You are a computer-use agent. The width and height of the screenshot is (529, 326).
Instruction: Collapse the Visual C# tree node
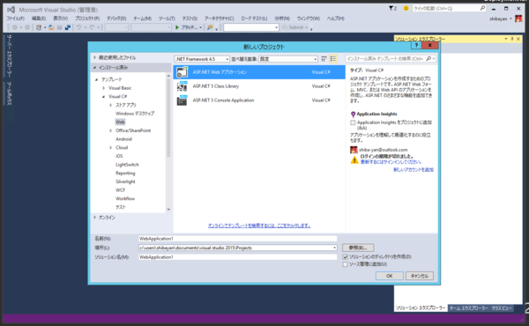point(103,96)
